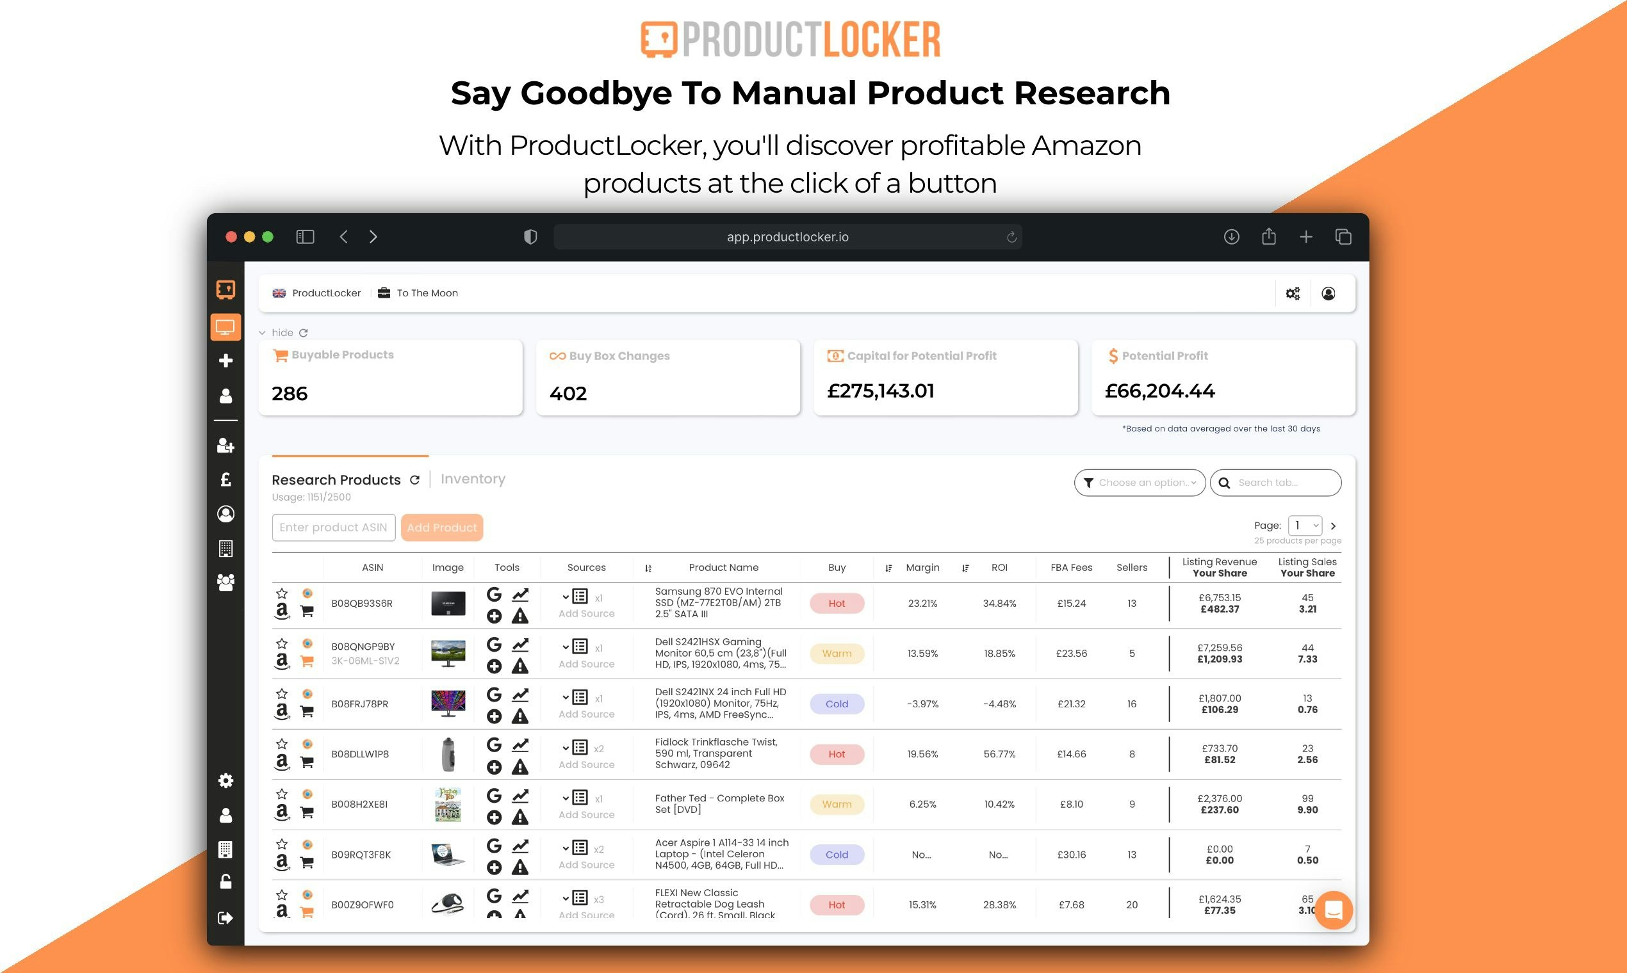Refresh Research Products with the reload icon
Image resolution: width=1627 pixels, height=973 pixels.
(414, 480)
